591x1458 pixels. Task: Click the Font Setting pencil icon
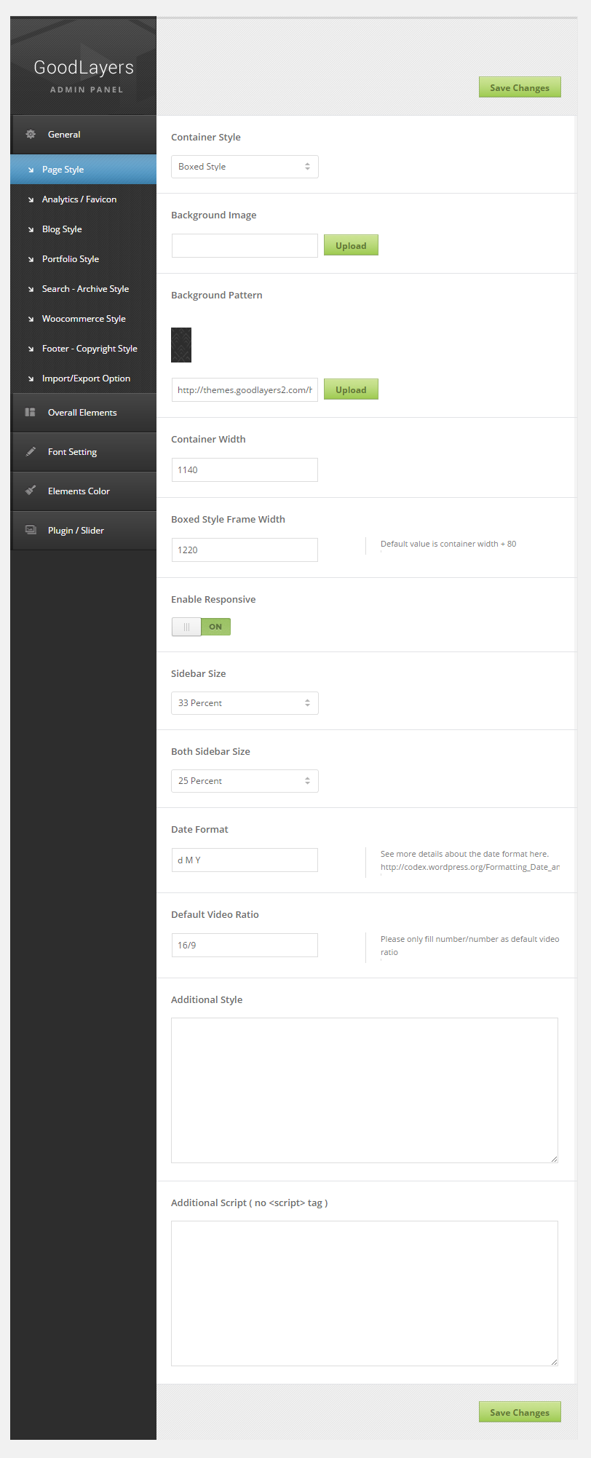coord(31,451)
